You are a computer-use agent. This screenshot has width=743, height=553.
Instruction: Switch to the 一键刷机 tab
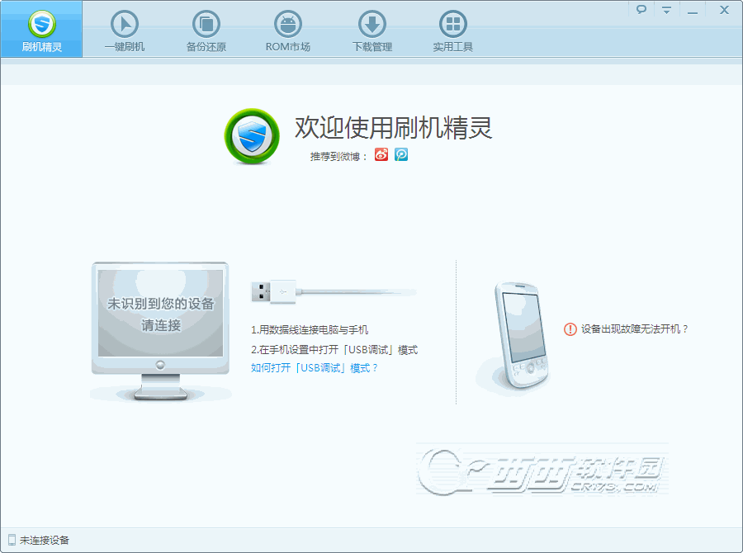124,31
